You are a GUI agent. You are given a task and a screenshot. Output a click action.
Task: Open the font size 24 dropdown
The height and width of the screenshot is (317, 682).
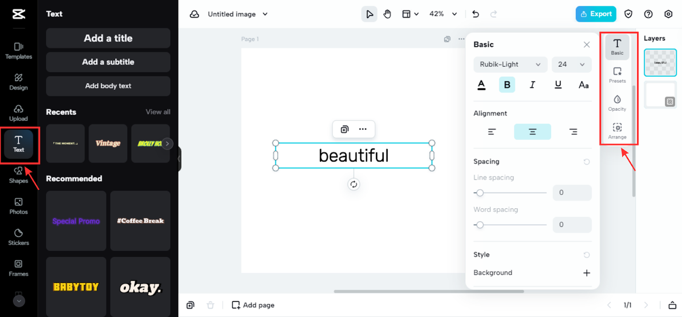tap(572, 64)
